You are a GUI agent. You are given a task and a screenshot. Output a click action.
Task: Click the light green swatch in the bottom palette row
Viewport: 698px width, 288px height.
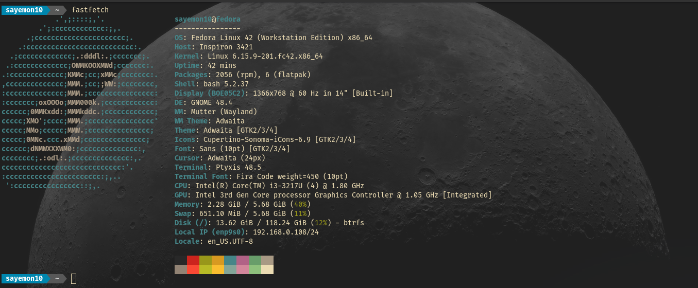[255, 269]
